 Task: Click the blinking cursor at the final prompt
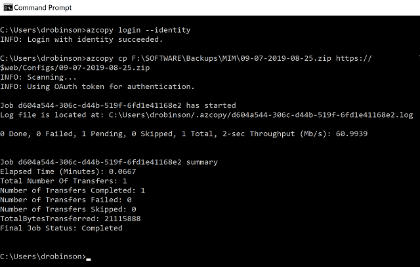pos(89,259)
